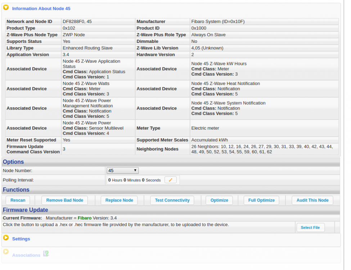Run Test Connectivity

point(172,200)
